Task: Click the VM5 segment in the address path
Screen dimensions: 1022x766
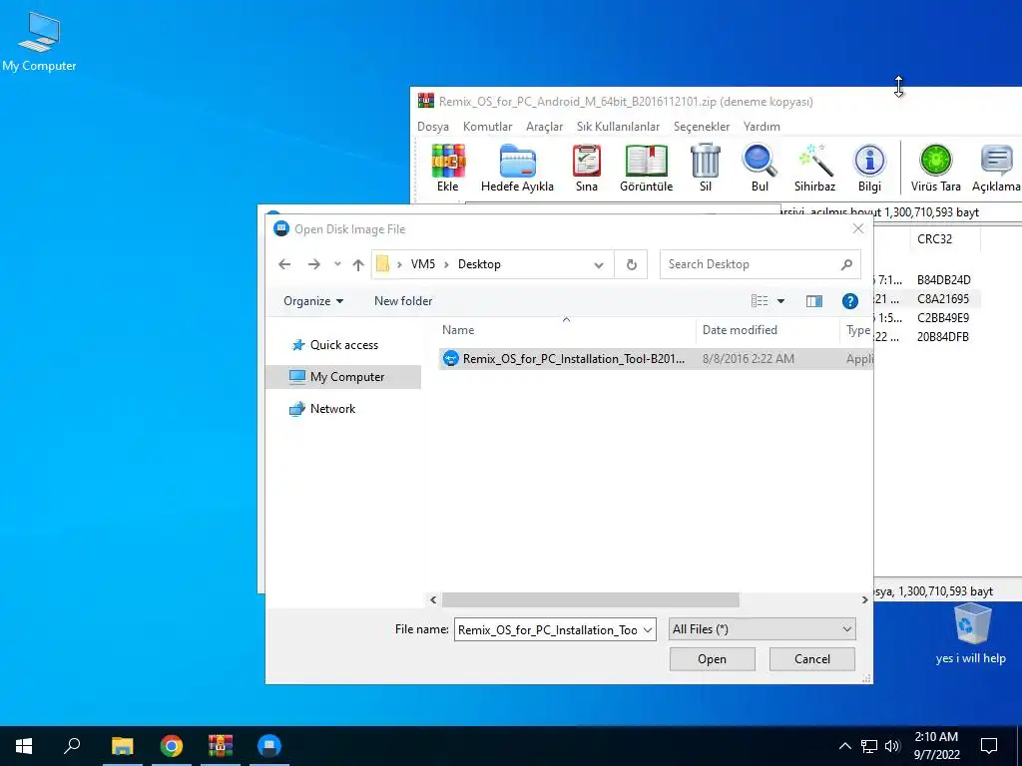Action: pyautogui.click(x=423, y=264)
